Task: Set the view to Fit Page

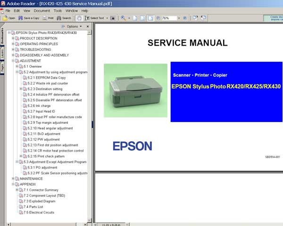Action: [142, 18]
